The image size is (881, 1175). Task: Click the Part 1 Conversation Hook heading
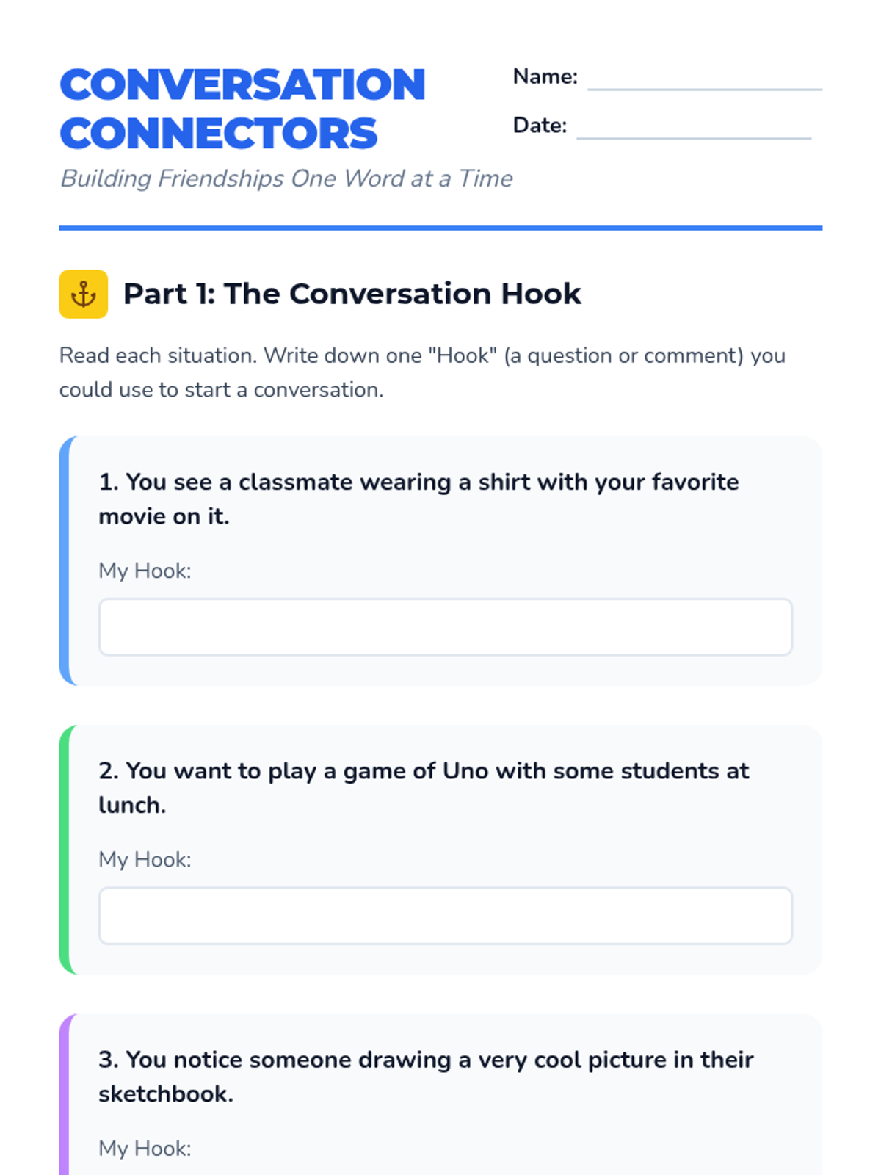click(x=352, y=294)
